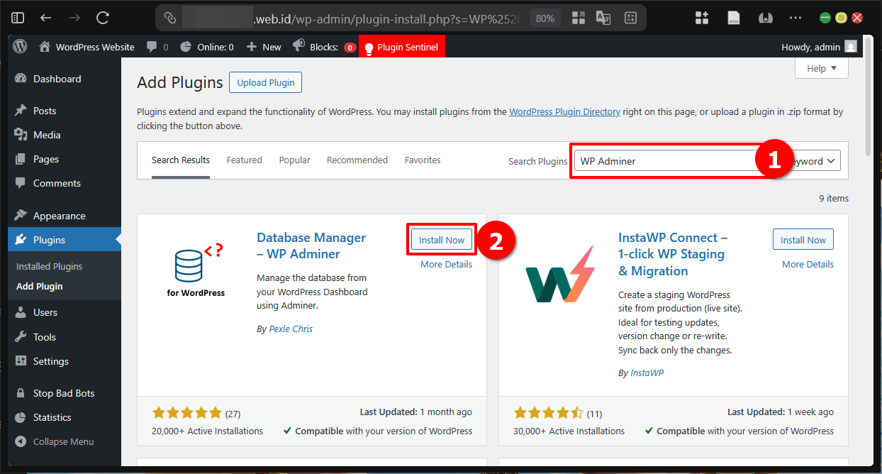Switch to the Popular plugins tab
Screen dimensions: 882x474
[x=294, y=160]
